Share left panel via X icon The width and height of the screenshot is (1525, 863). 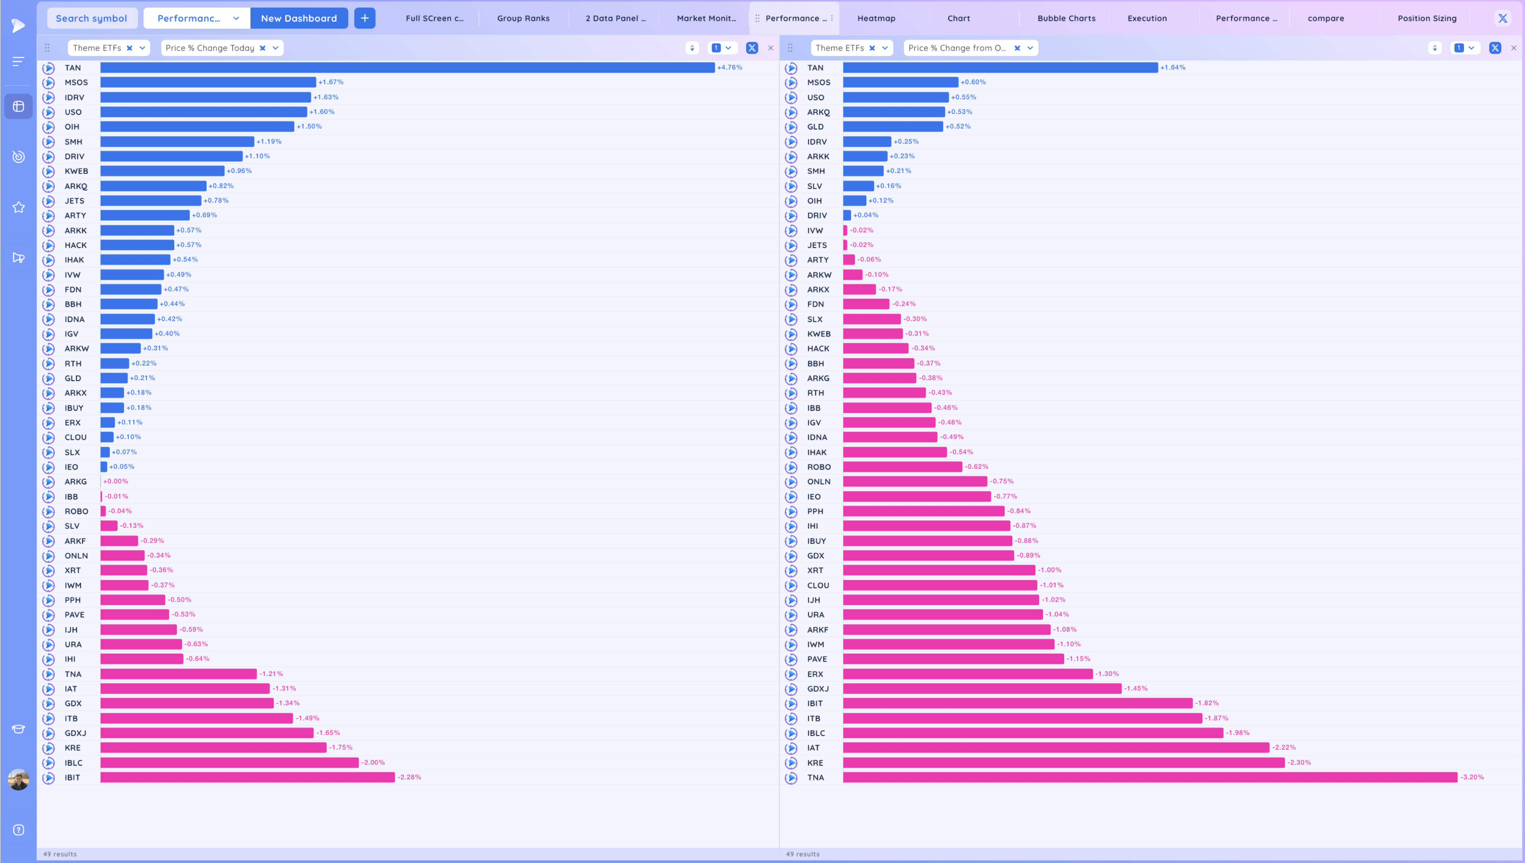(751, 48)
